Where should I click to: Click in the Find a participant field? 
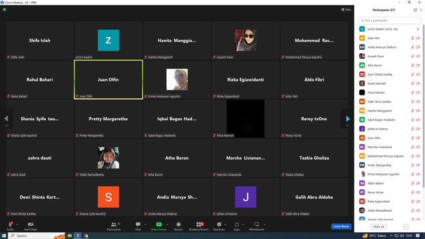pyautogui.click(x=390, y=21)
